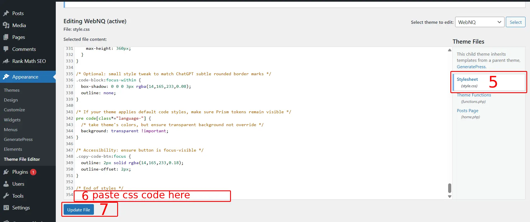The width and height of the screenshot is (530, 222).
Task: Click the 'Accessibility: ensure button' comment line
Action: 140,150
